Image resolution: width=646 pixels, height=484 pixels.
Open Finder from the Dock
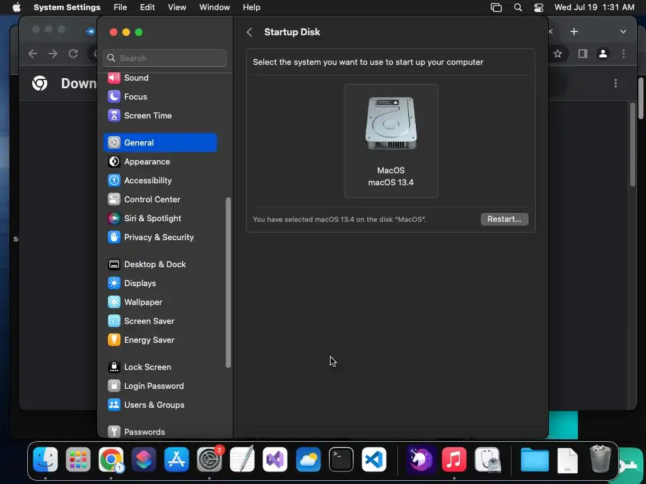pyautogui.click(x=45, y=459)
